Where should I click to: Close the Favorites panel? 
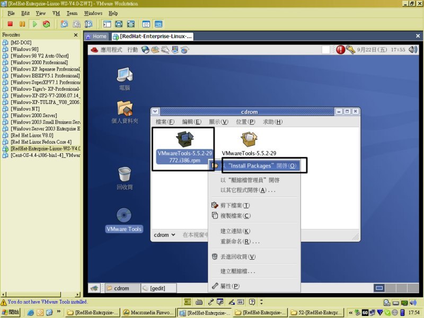(x=76, y=35)
